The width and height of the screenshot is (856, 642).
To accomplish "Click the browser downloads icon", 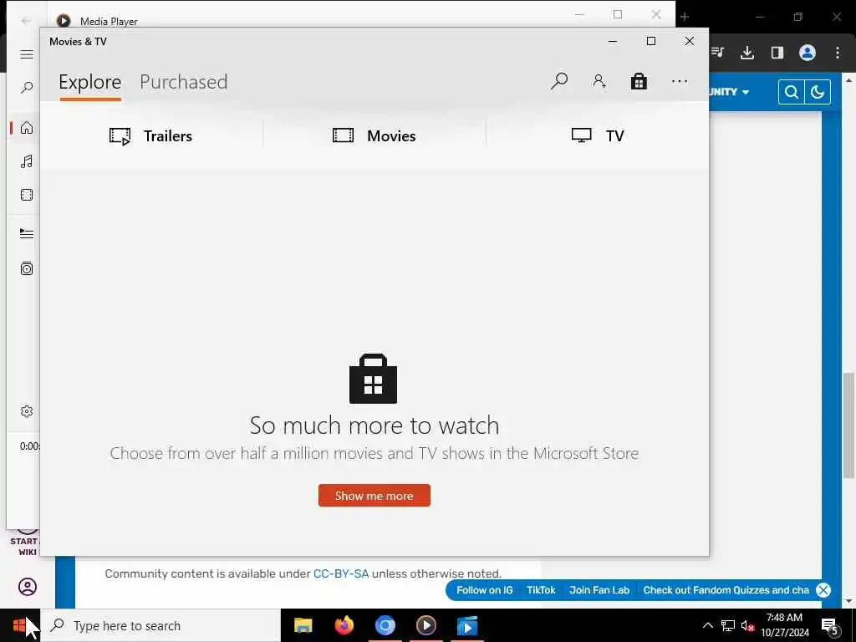I will [x=747, y=53].
